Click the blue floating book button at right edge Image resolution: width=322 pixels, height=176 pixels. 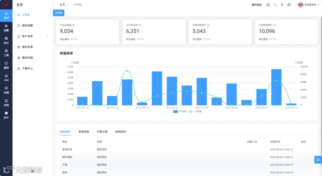tap(318, 160)
